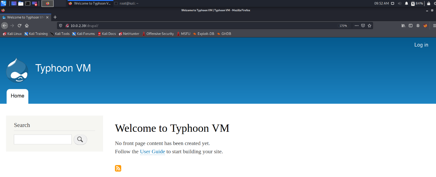Click the RSS feed icon

click(118, 168)
